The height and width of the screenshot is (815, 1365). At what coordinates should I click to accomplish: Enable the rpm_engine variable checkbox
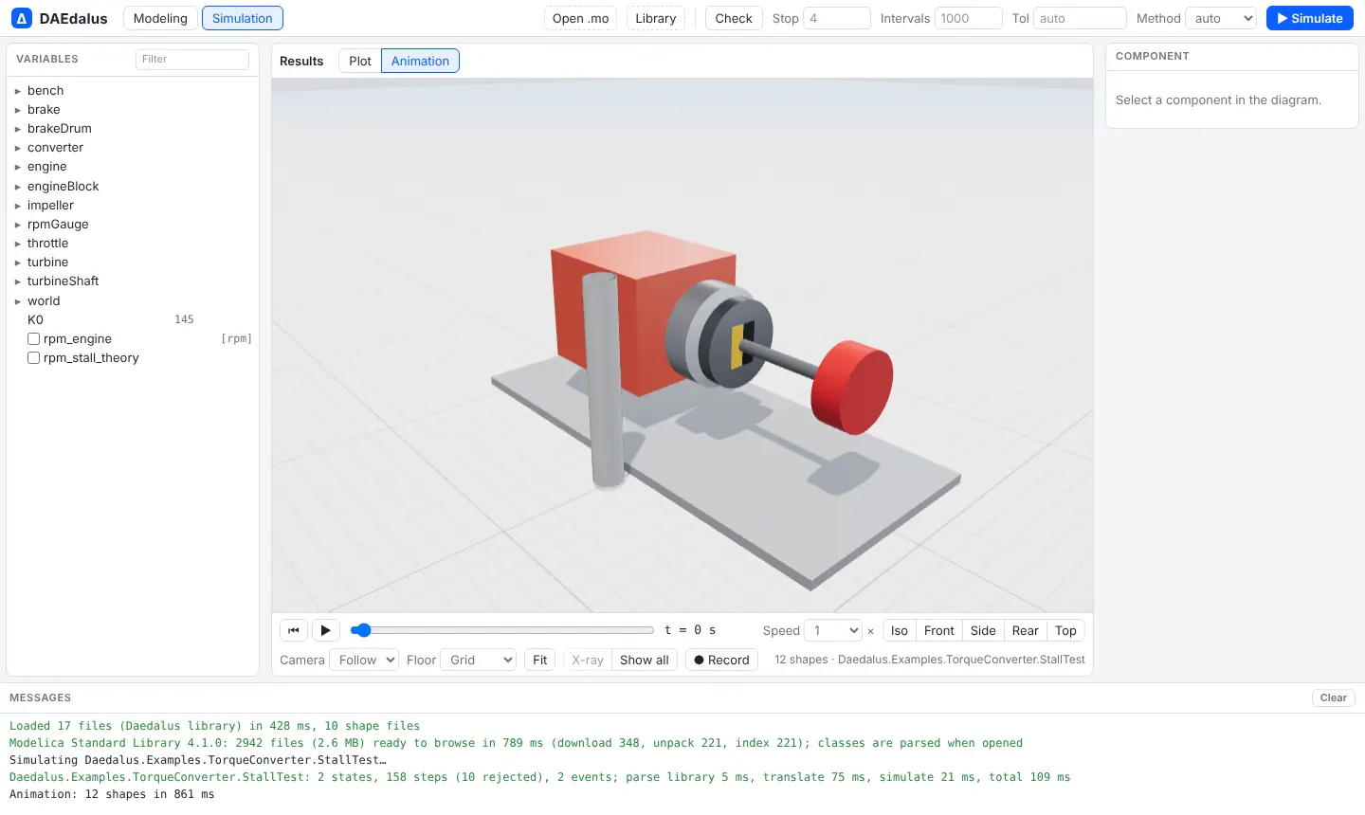[33, 338]
